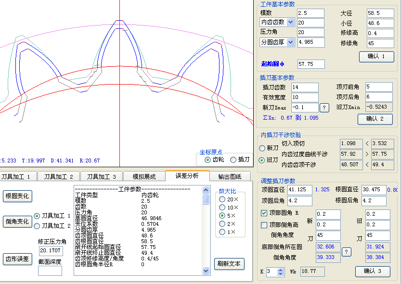Select the 旧刀 radio option
This screenshot has height=284, width=401.
point(261,160)
